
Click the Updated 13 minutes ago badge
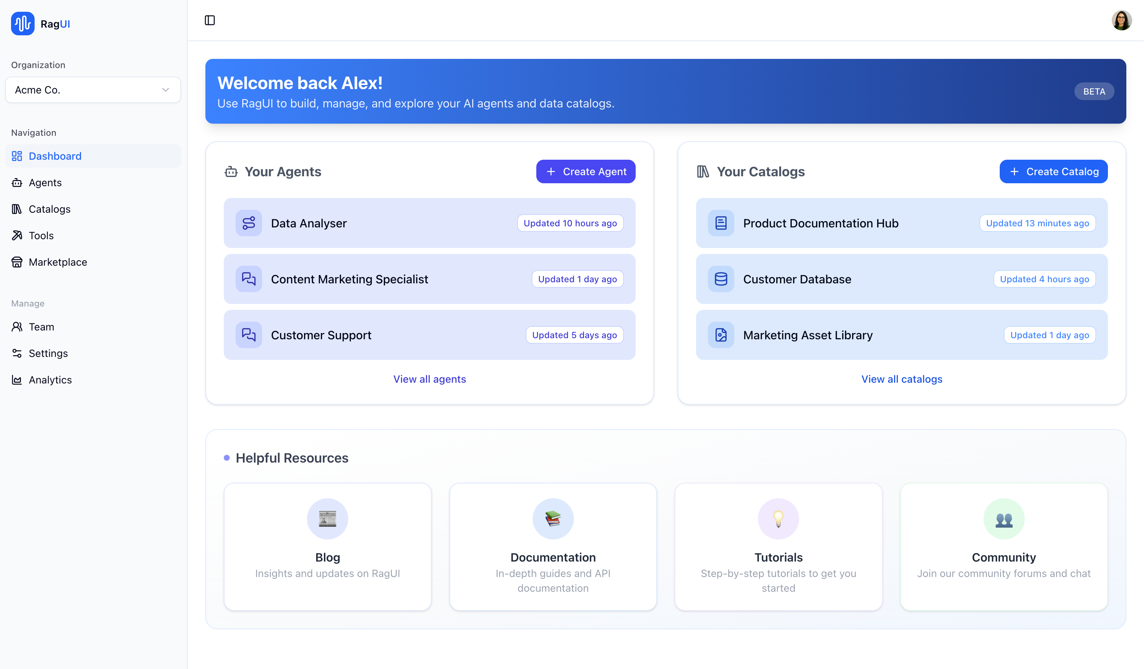[x=1037, y=223]
